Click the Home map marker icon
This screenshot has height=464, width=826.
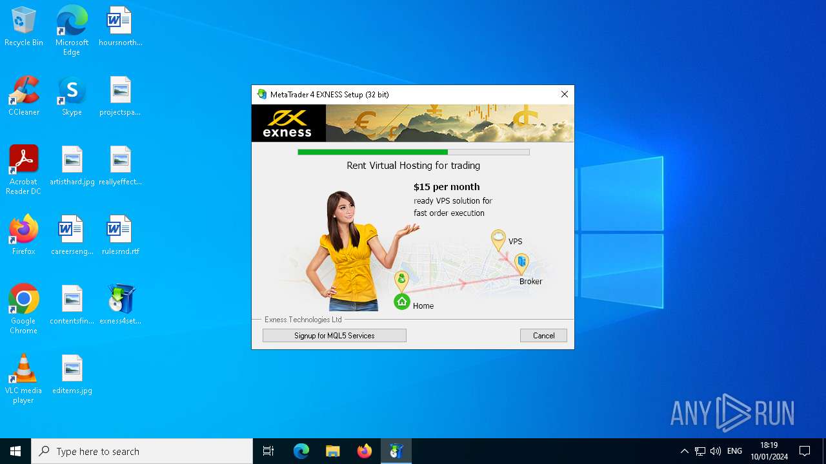[402, 301]
